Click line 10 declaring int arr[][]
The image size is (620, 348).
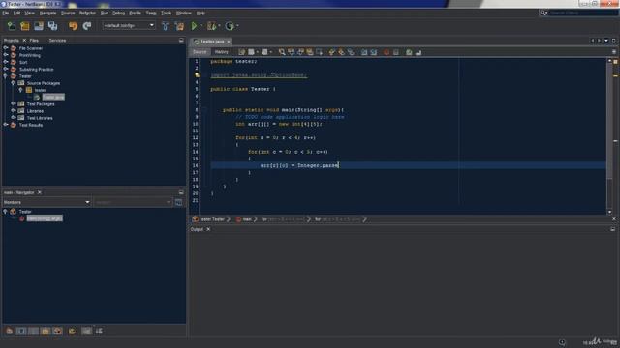click(279, 124)
